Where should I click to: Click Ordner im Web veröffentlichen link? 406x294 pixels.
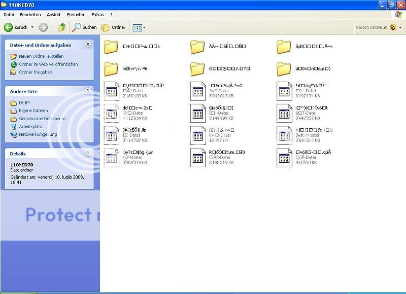click(48, 64)
